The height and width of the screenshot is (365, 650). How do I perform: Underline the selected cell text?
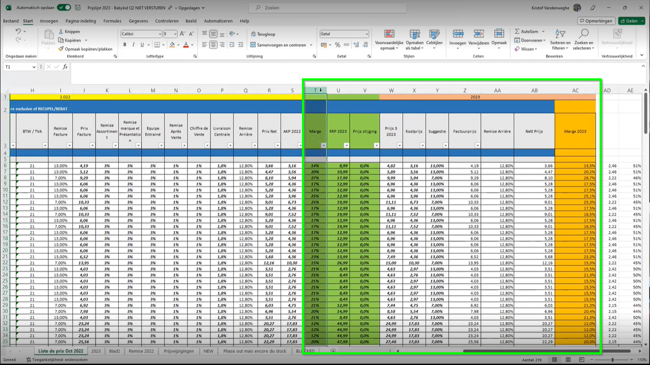142,45
